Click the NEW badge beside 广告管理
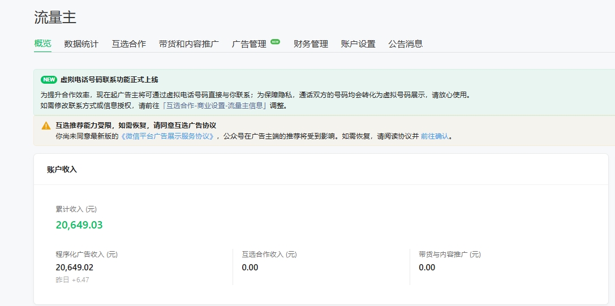This screenshot has width=615, height=306. coord(275,41)
